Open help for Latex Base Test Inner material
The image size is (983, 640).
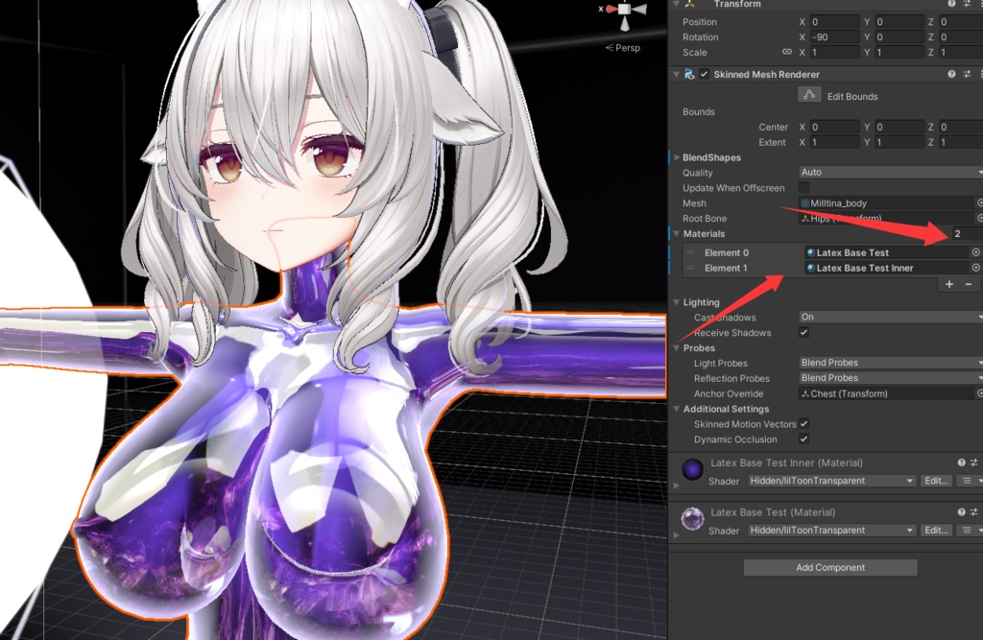pyautogui.click(x=961, y=462)
